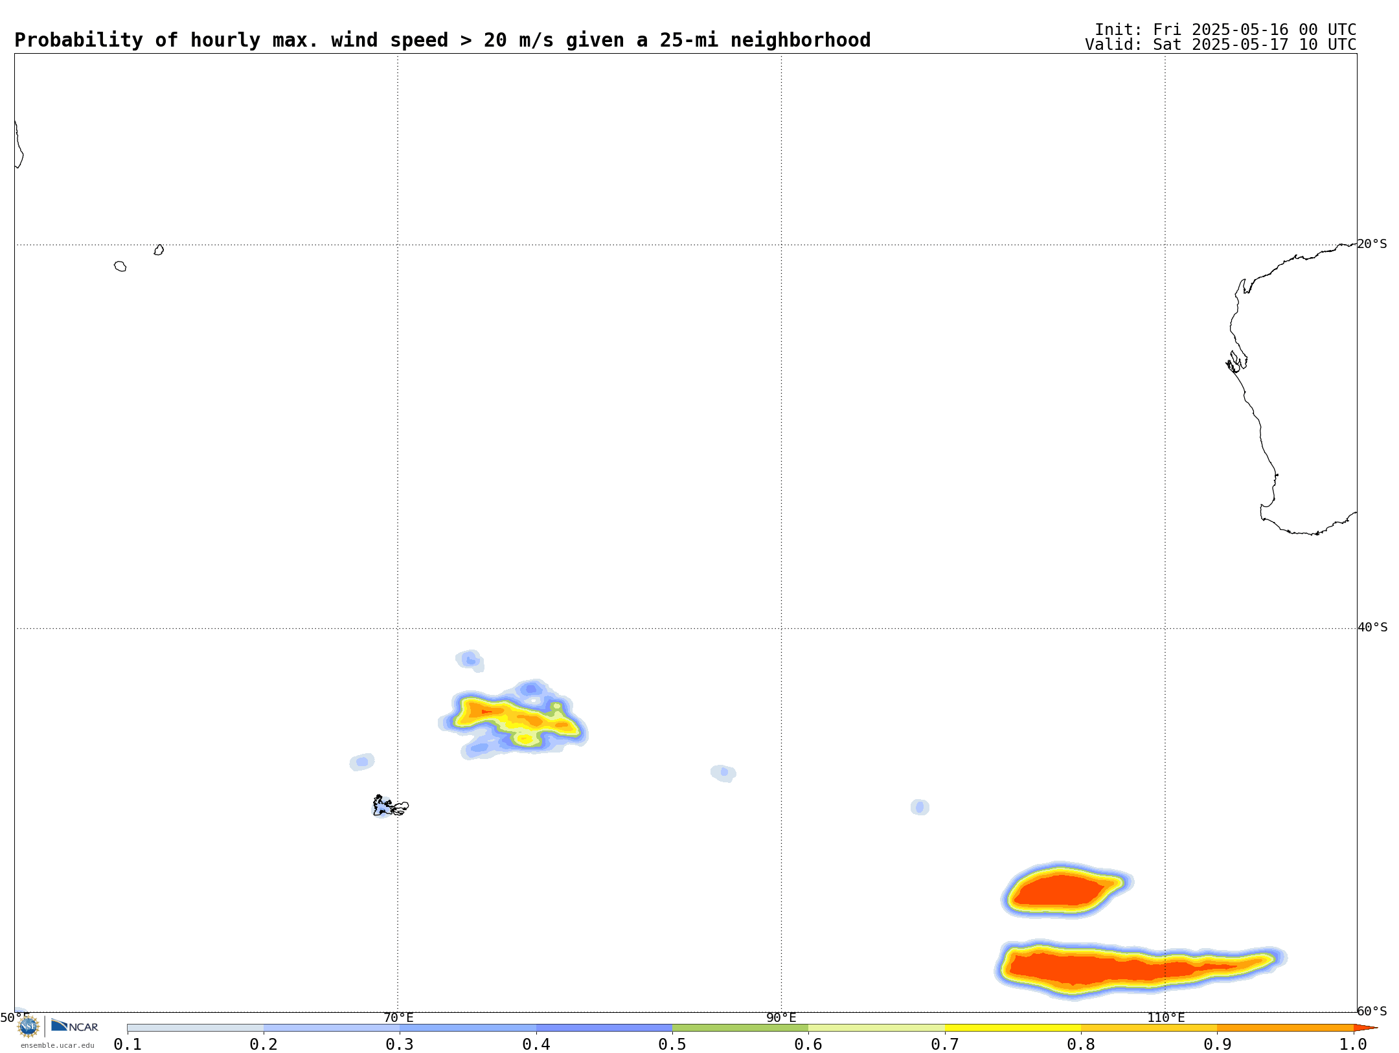Viewport: 1399px width, 1053px height.
Task: Click the 0.5 colorbar tick label
Action: tap(672, 1044)
